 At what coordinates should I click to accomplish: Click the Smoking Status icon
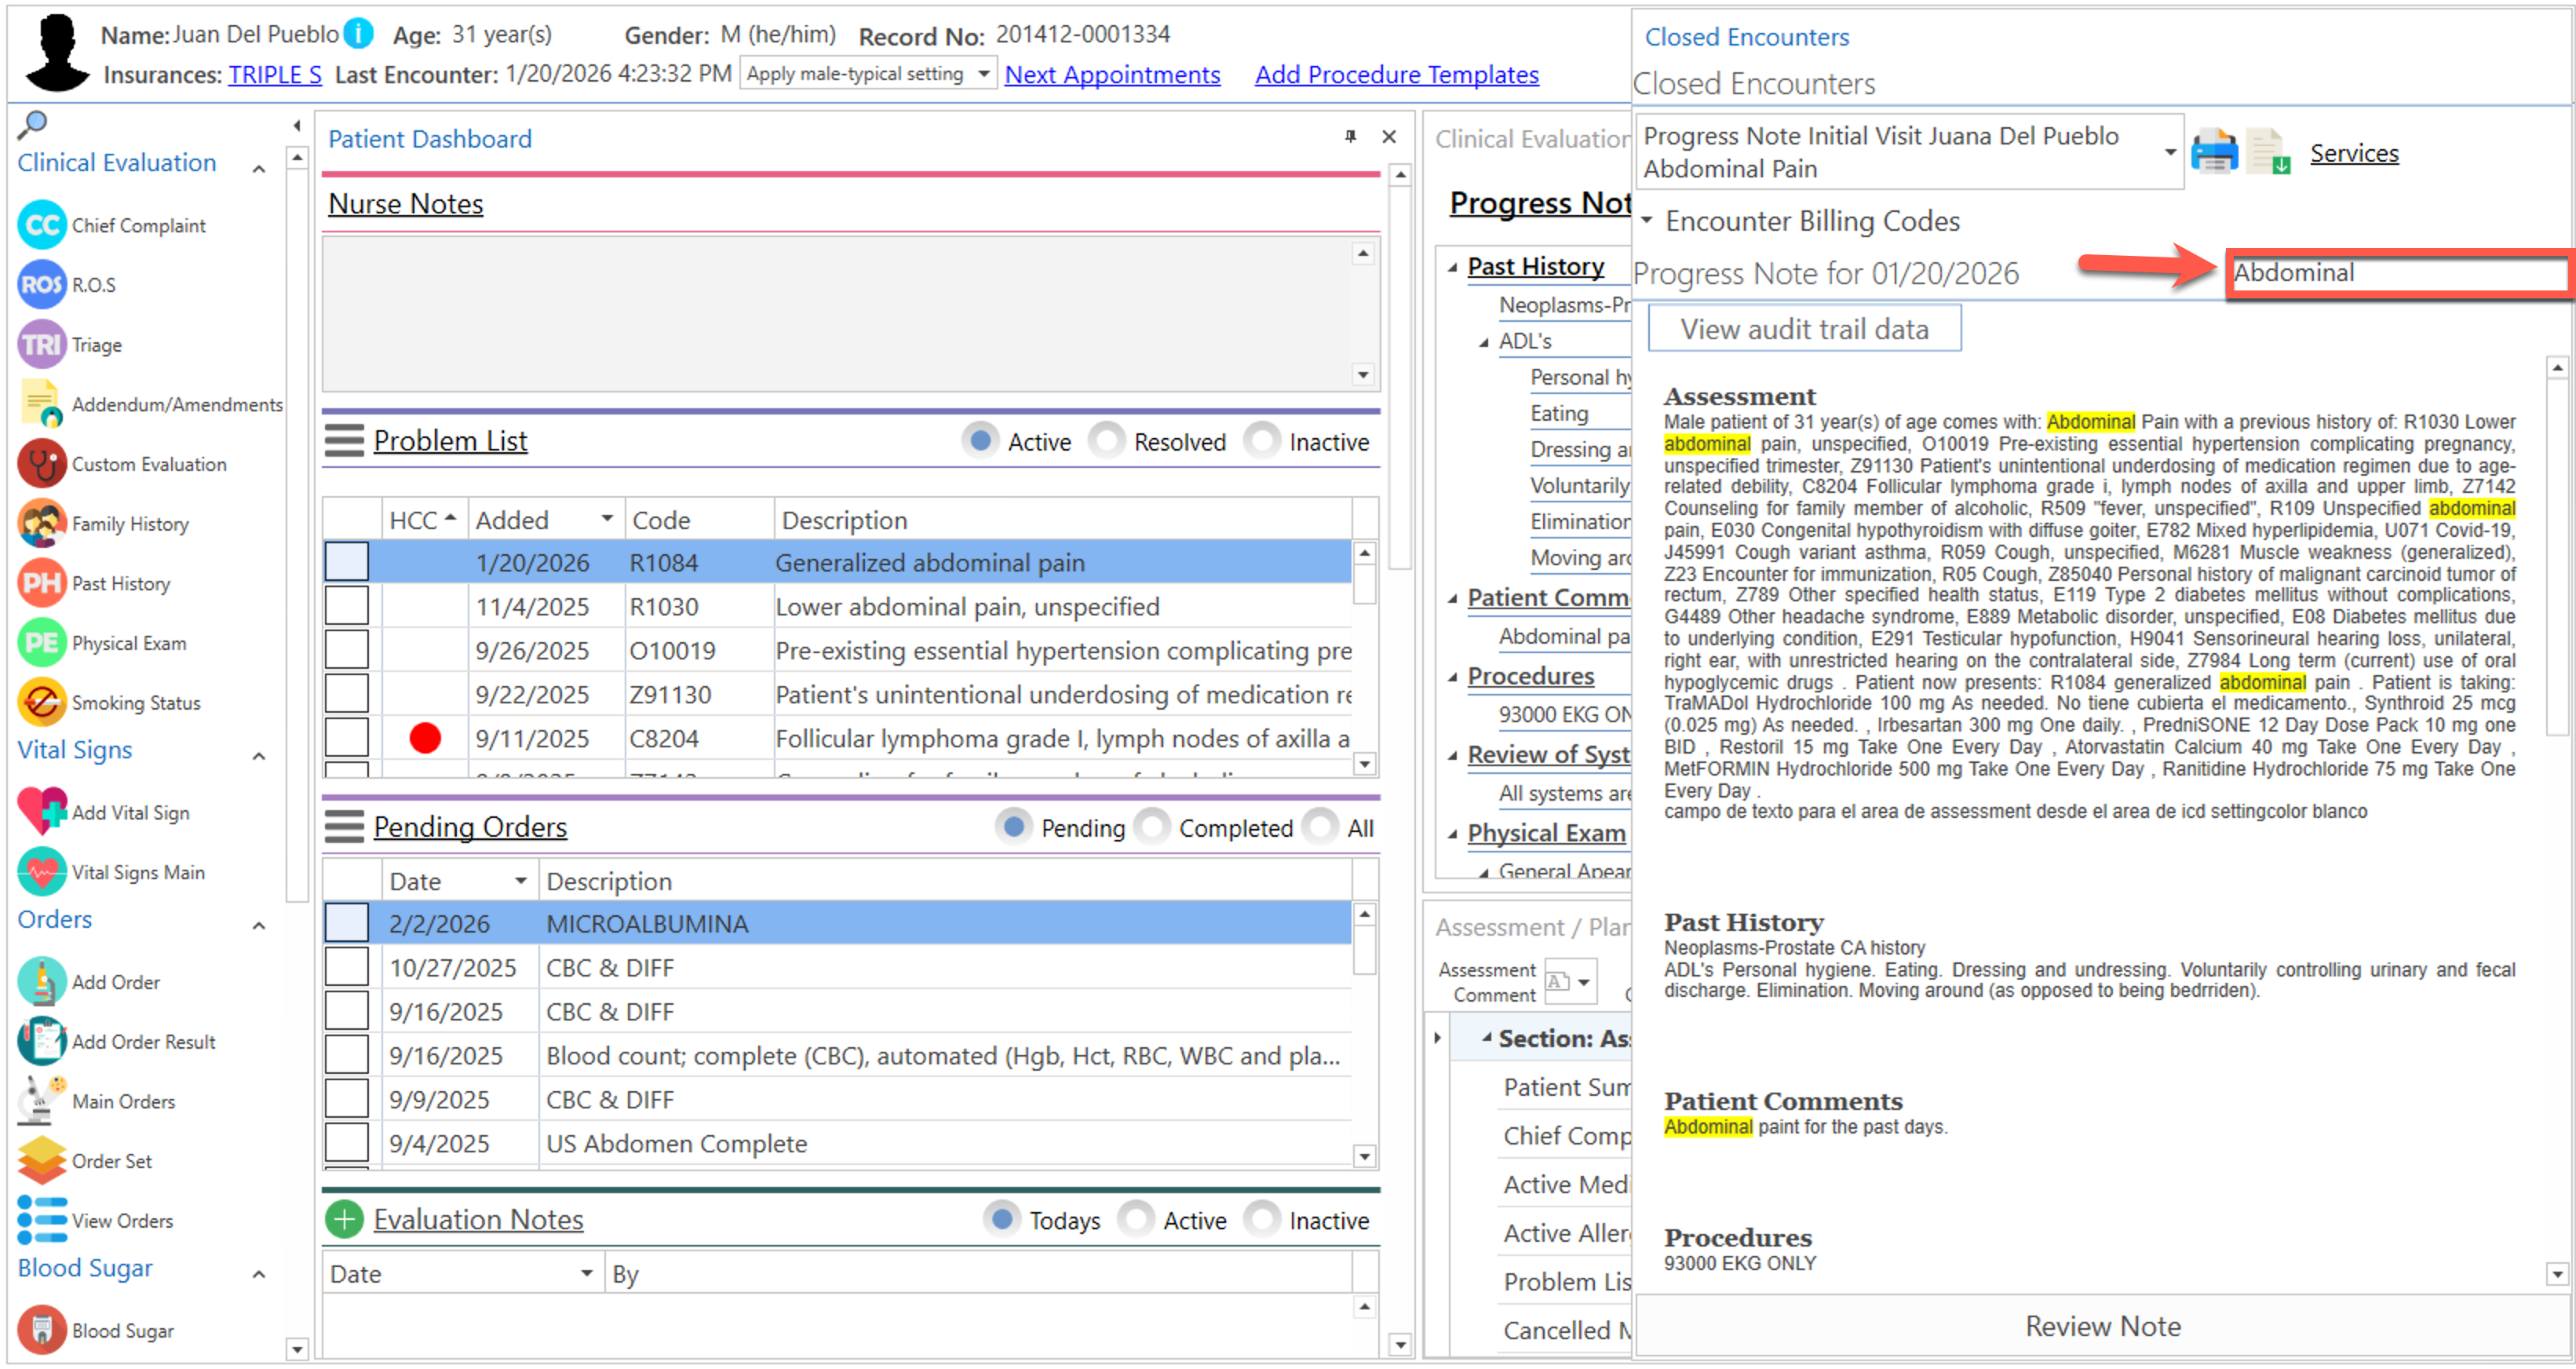(42, 703)
